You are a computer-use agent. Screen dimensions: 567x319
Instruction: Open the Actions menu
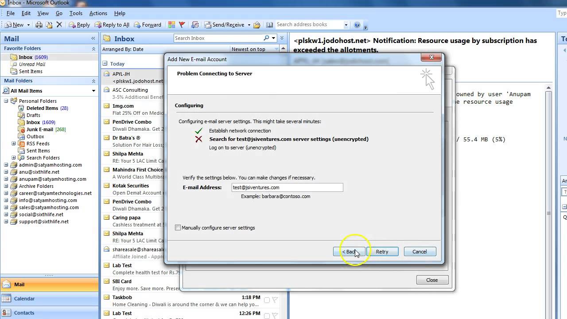(x=98, y=13)
